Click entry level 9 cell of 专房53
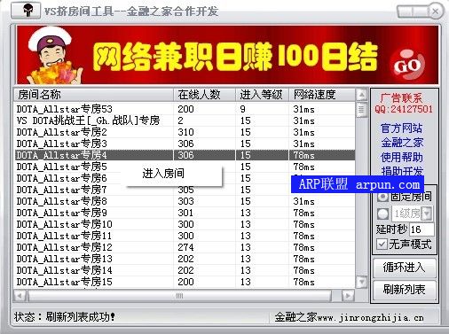 coord(243,109)
